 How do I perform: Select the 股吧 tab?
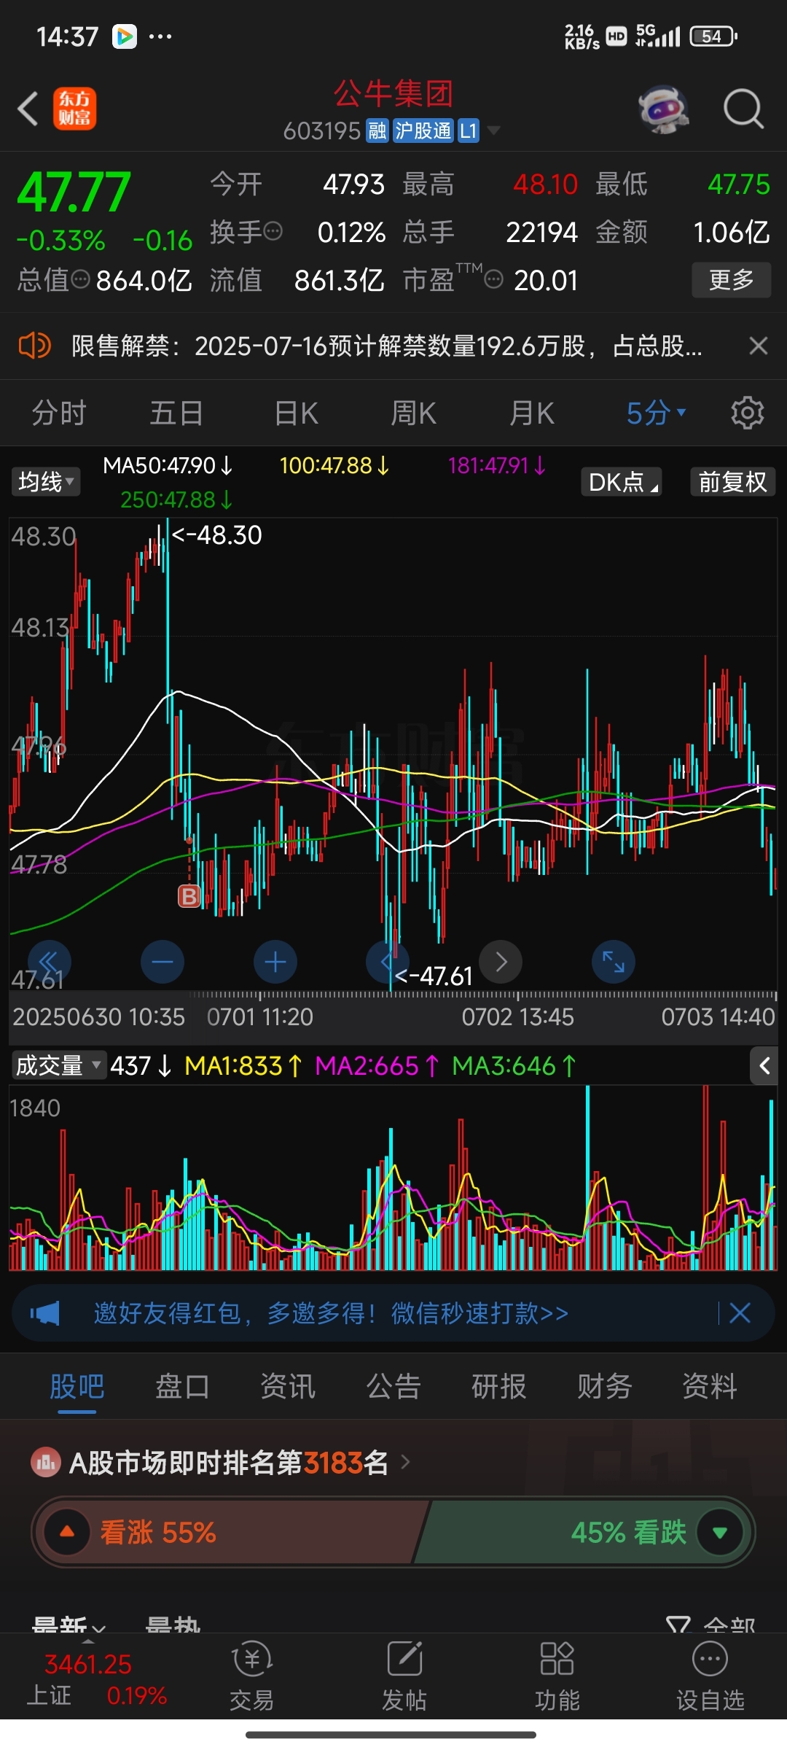point(77,1386)
